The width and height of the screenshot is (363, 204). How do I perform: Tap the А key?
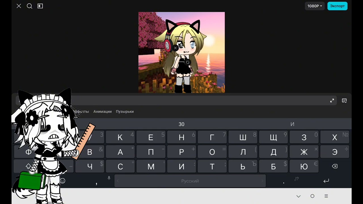[x=120, y=152]
